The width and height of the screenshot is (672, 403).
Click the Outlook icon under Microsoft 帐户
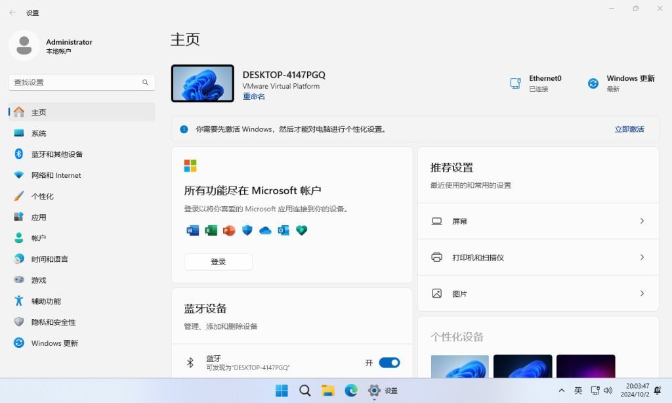(283, 230)
